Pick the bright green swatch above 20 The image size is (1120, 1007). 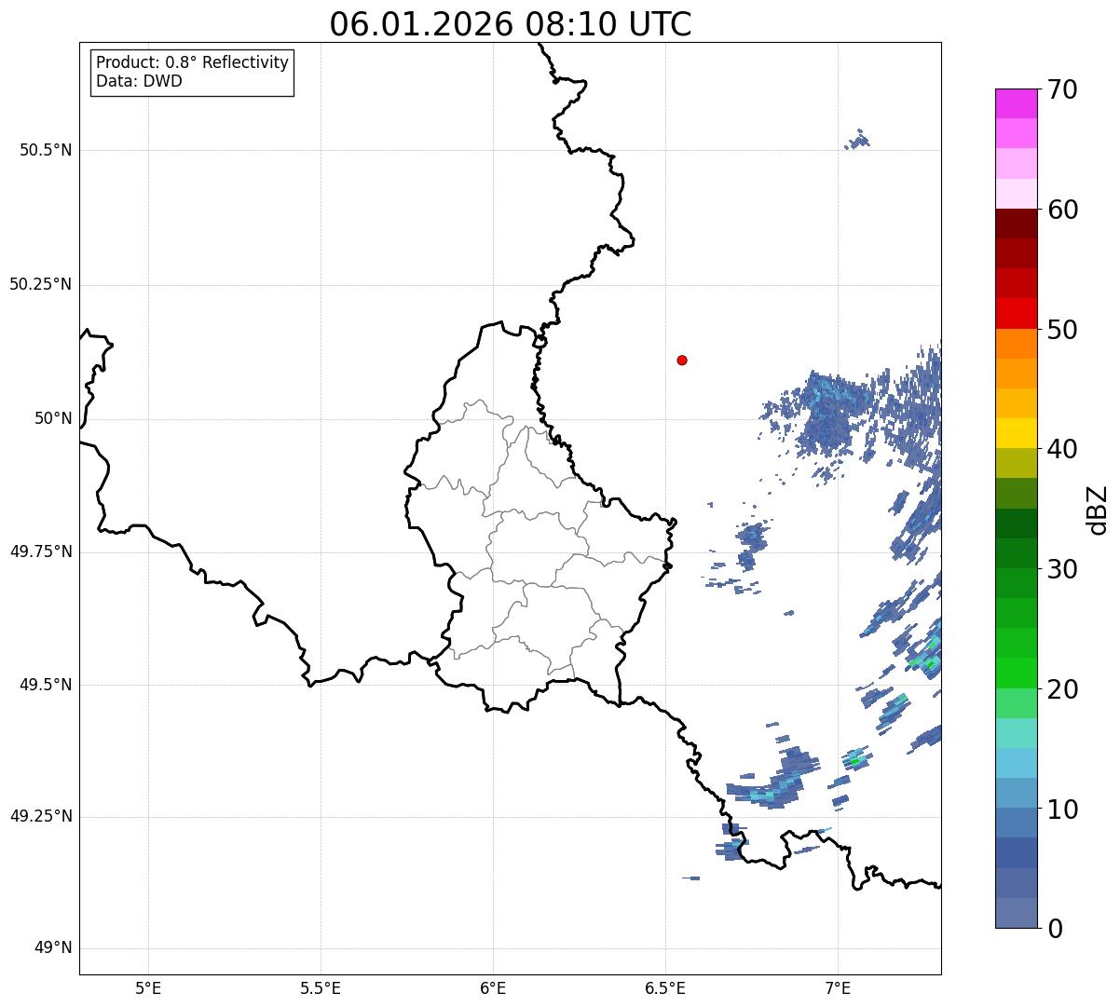(x=1016, y=673)
